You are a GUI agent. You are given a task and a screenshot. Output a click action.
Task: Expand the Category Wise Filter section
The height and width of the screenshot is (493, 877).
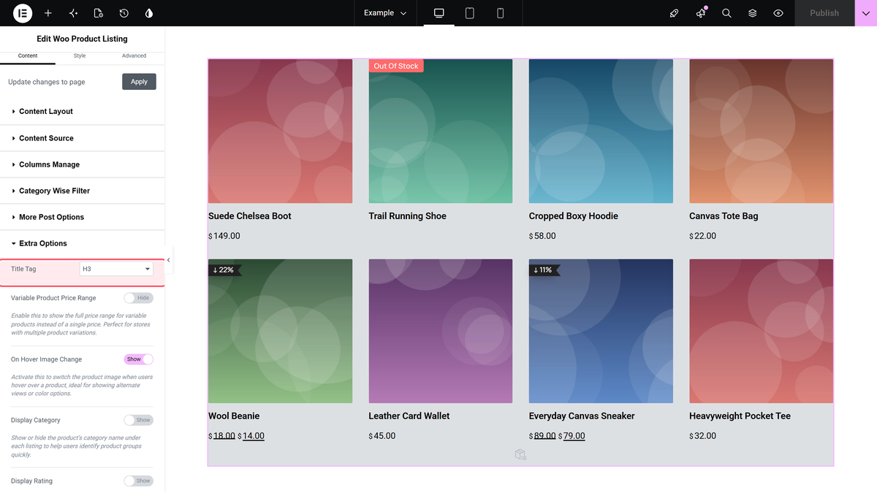(83, 191)
